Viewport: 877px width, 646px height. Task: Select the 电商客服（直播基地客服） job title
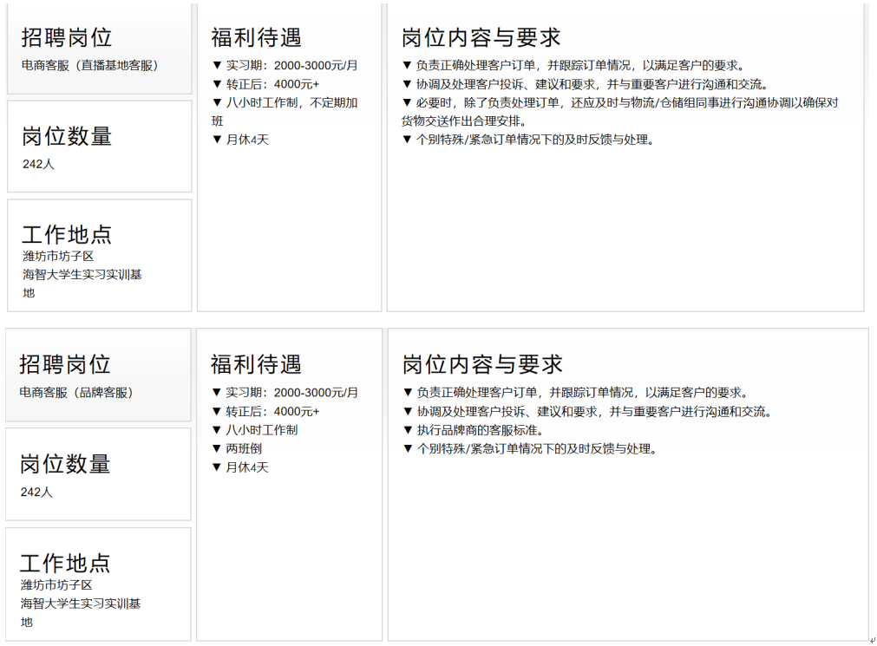point(90,65)
